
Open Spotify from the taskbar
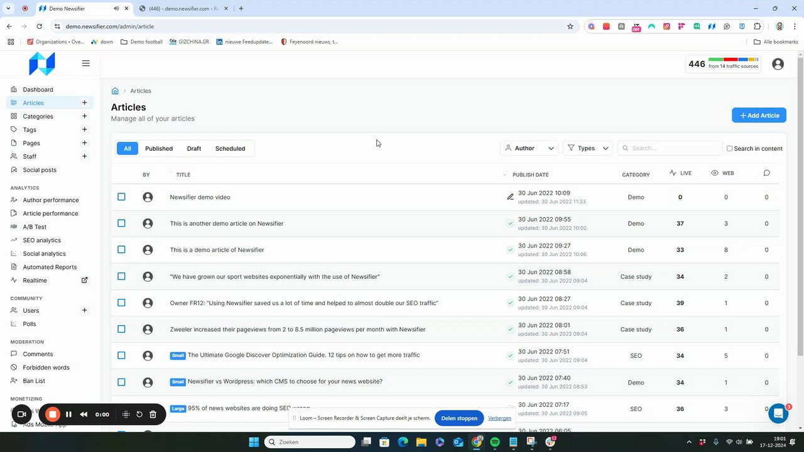[x=495, y=442]
